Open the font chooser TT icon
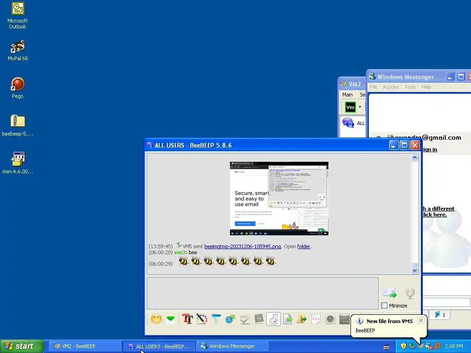This screenshot has height=353, width=471. [x=188, y=319]
